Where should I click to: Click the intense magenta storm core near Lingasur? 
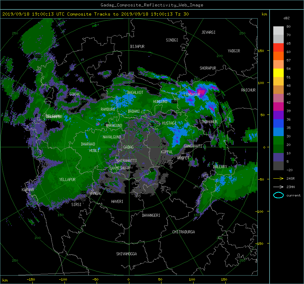[201, 91]
